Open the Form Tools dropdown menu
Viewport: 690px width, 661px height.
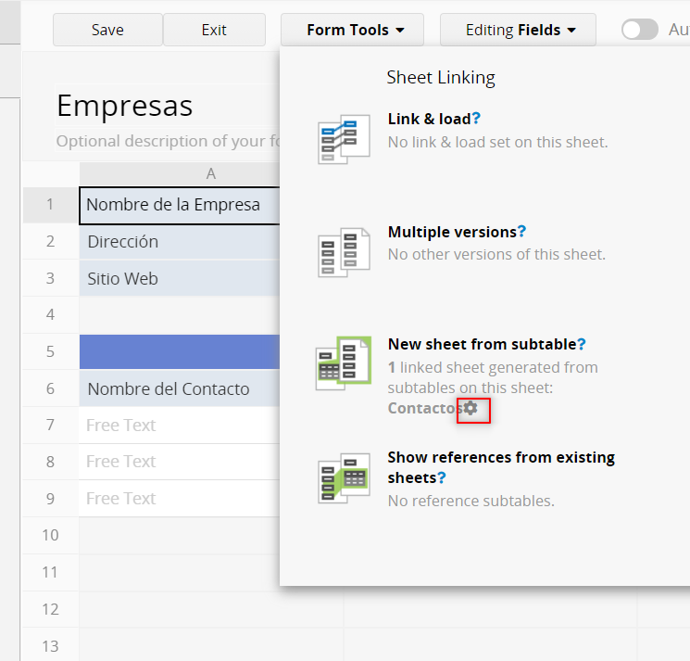point(353,30)
